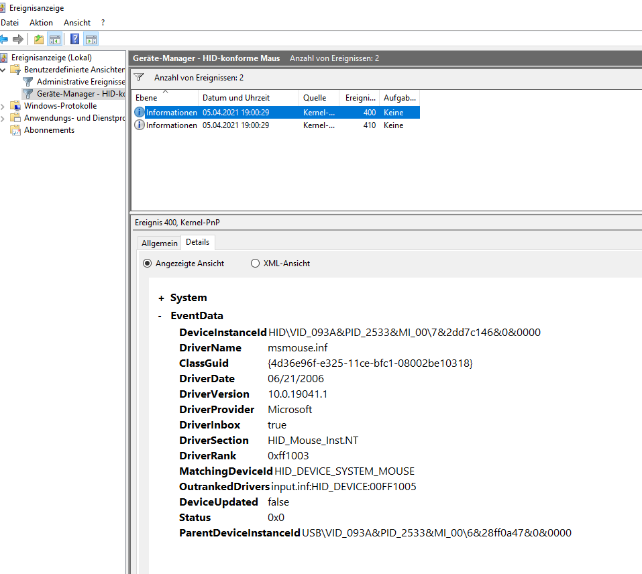Switch to the Allgemein tab
The image size is (642, 574).
(159, 243)
